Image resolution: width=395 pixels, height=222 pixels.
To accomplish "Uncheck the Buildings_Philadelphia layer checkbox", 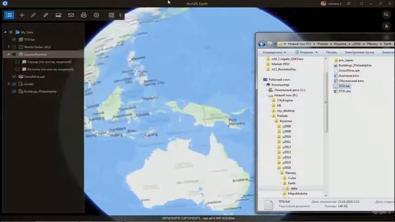I will 14,91.
